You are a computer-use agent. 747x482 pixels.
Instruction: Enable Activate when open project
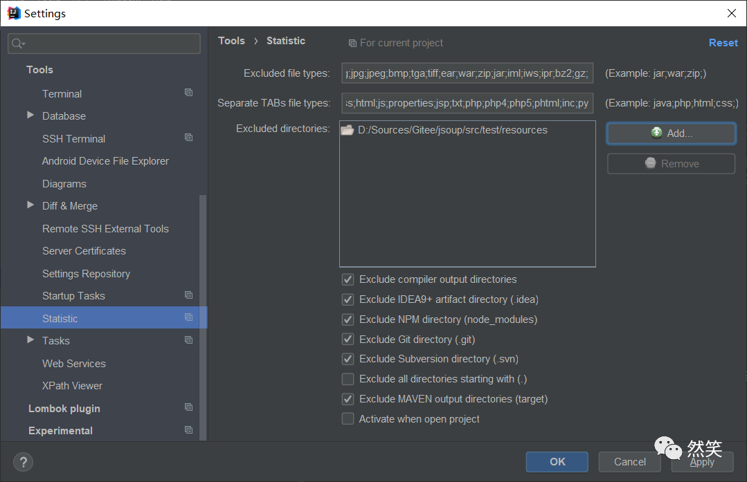click(348, 418)
